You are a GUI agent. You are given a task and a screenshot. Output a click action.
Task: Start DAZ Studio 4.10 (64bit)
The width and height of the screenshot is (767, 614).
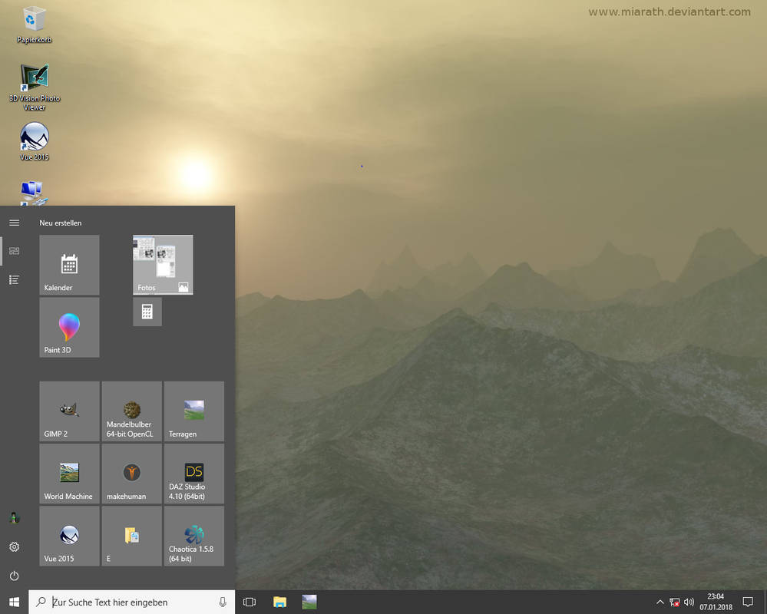pyautogui.click(x=193, y=473)
